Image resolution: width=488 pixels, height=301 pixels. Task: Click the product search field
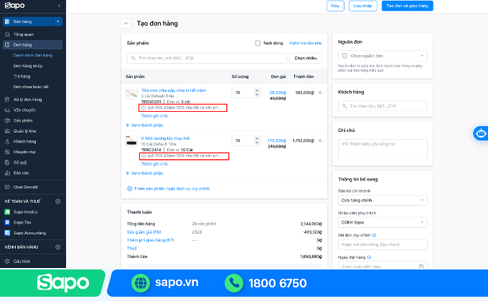tap(207, 58)
